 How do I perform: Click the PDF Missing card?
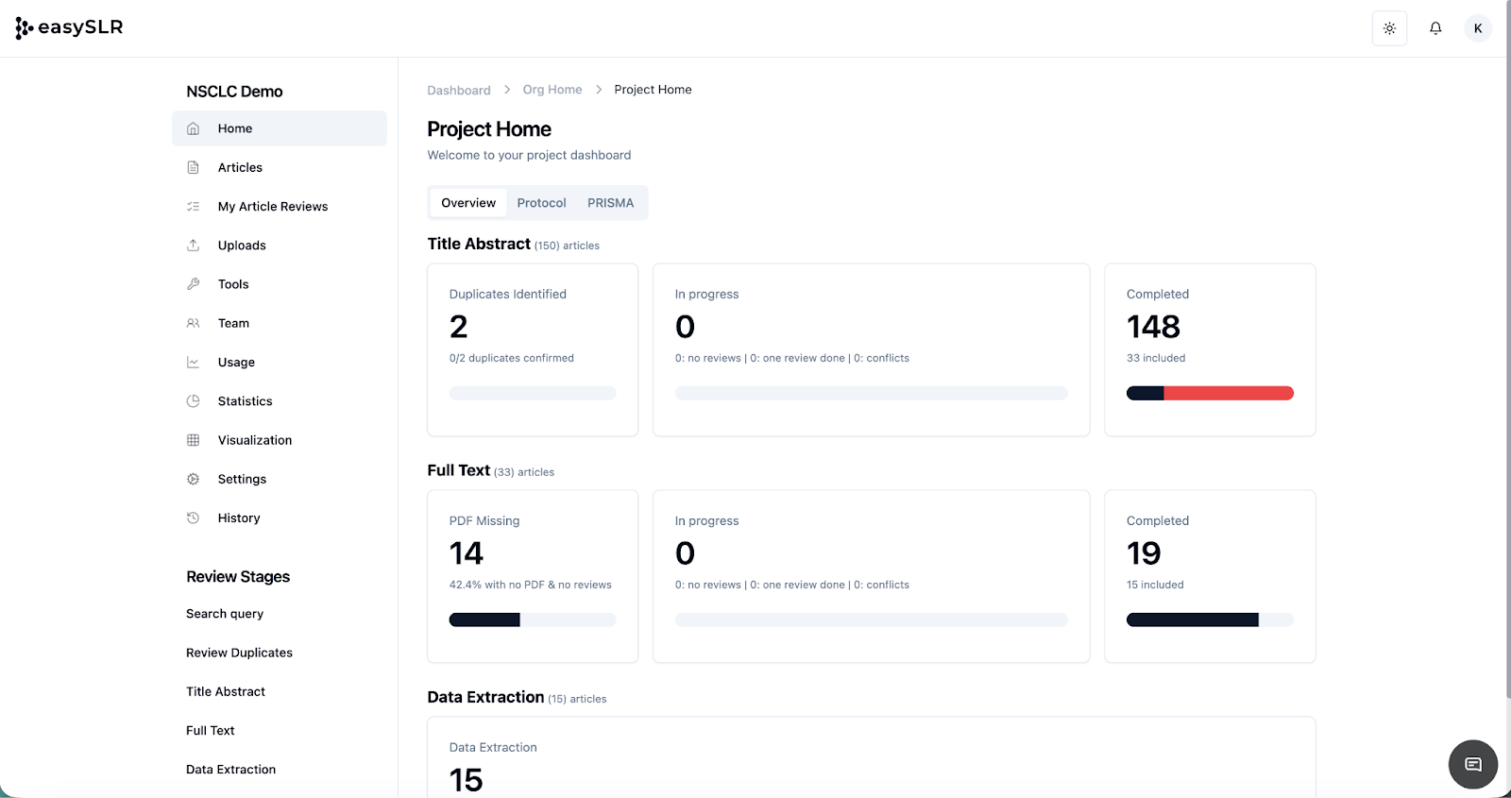pos(533,575)
